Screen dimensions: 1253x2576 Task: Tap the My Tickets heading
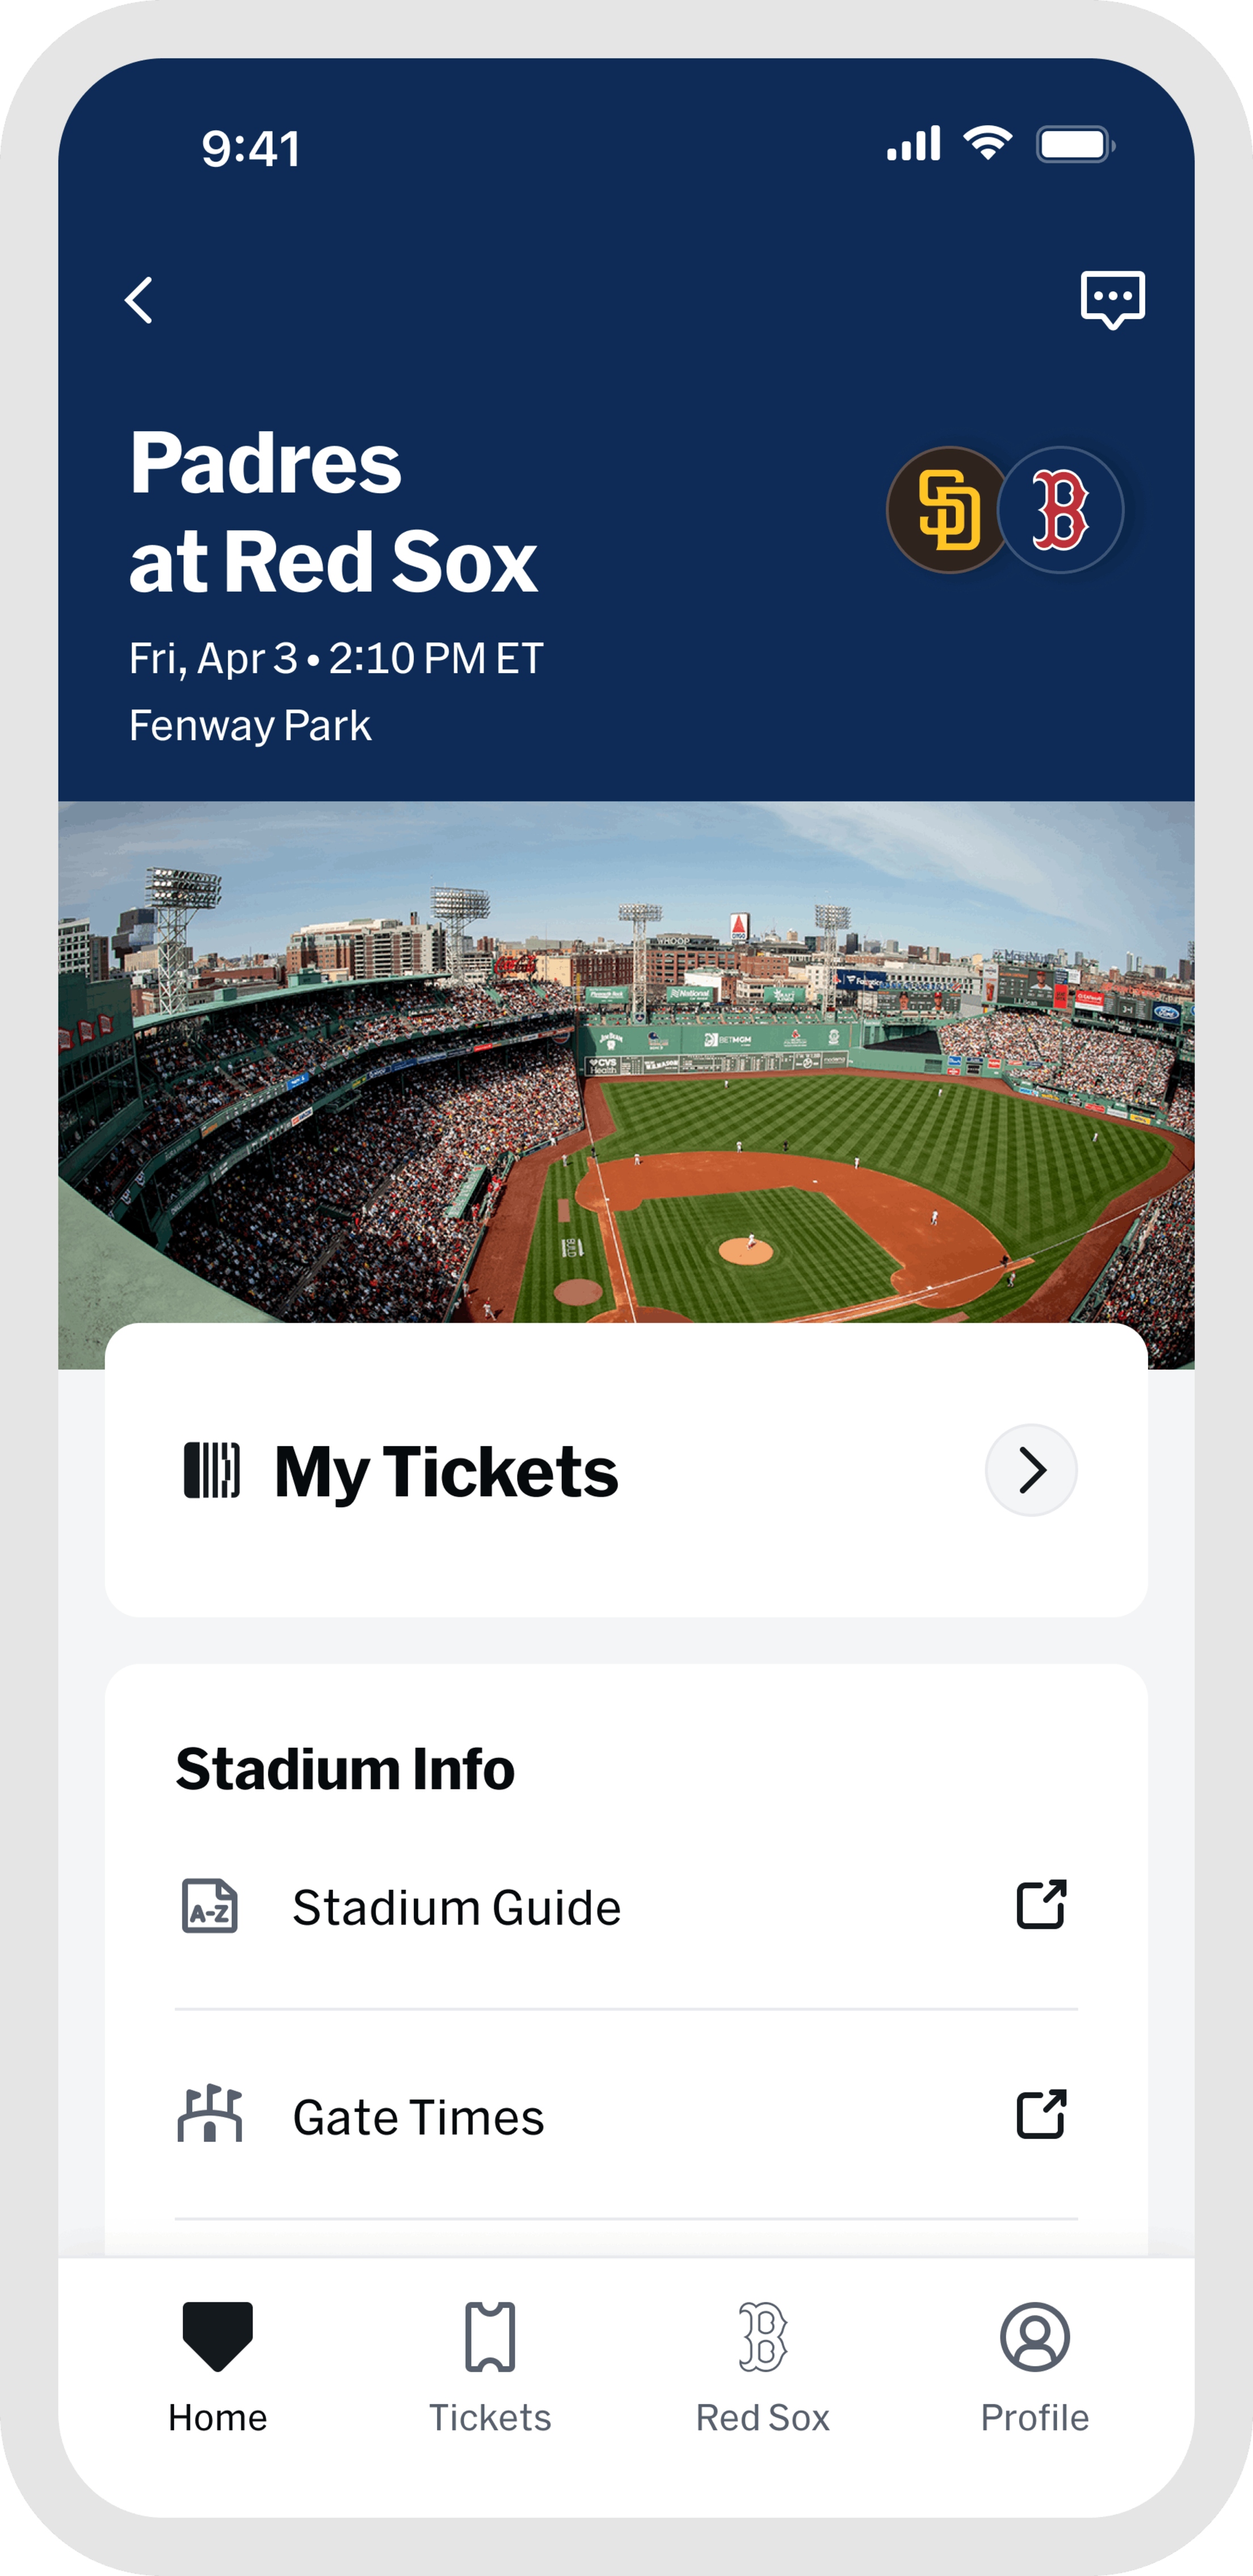pos(446,1472)
